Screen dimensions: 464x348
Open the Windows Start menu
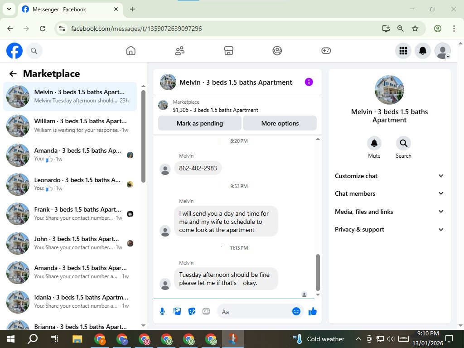pyautogui.click(x=11, y=339)
